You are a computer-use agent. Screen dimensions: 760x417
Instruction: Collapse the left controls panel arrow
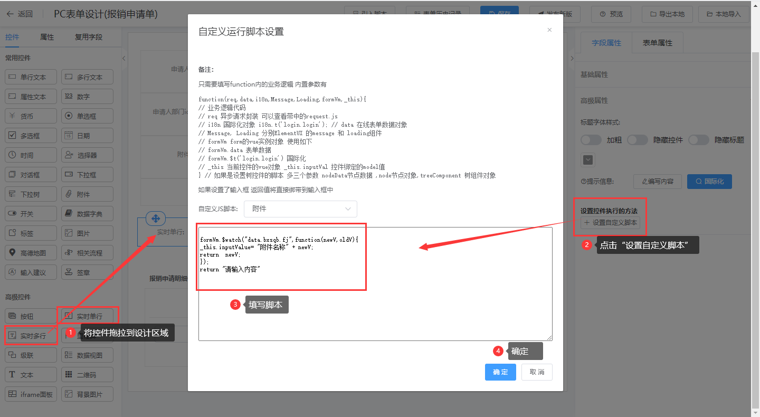tap(123, 58)
